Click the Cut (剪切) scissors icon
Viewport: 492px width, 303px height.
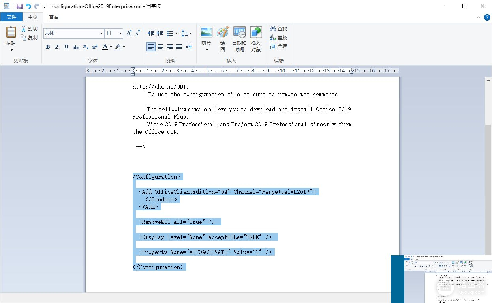coord(24,29)
